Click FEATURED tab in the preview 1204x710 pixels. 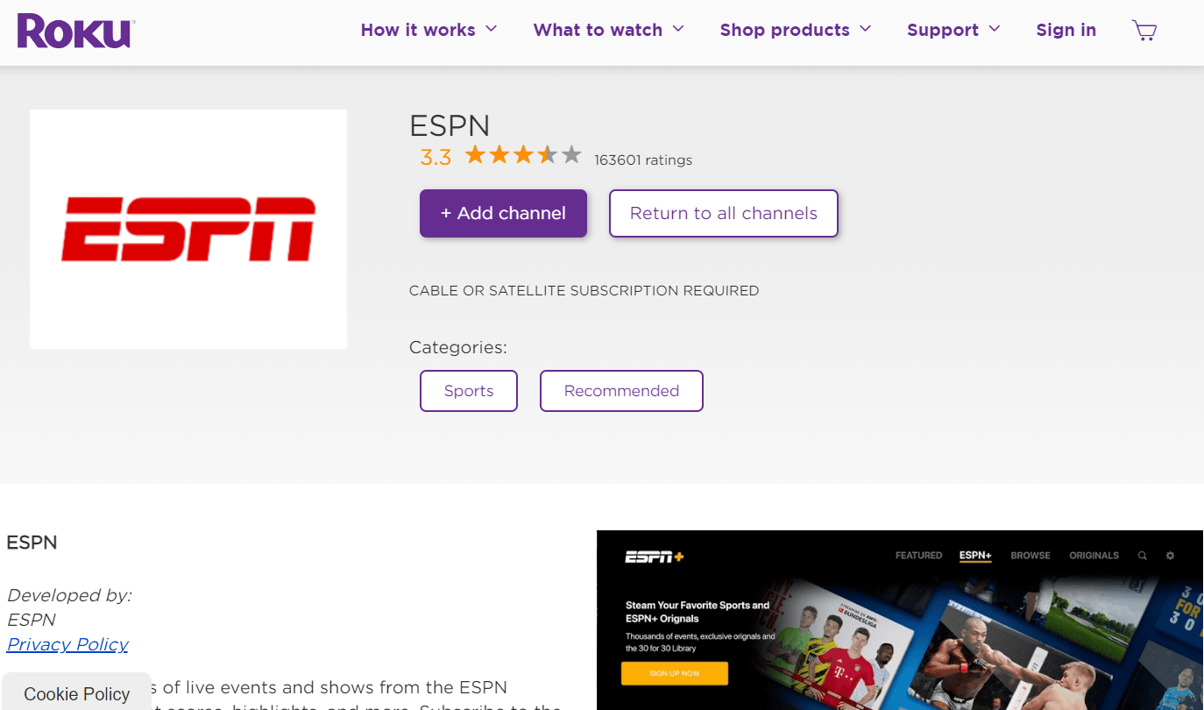pos(918,556)
